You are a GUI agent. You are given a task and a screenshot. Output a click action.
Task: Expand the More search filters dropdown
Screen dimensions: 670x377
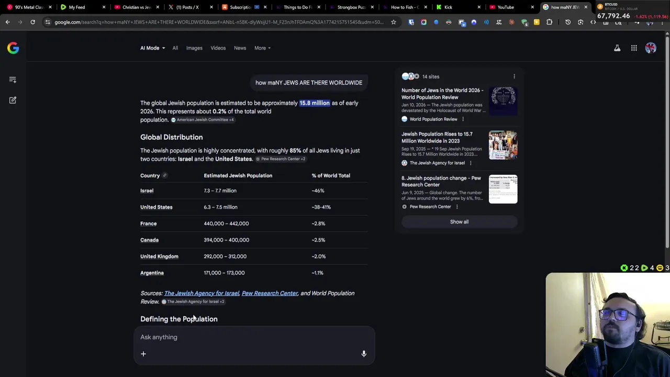(x=262, y=48)
